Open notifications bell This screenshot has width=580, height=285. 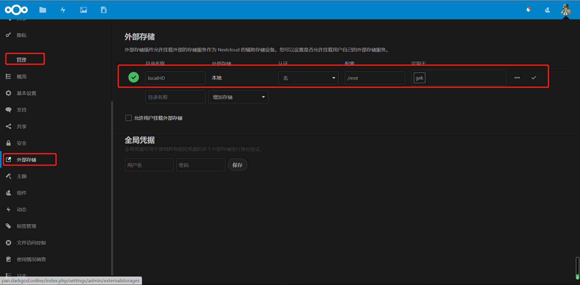528,10
